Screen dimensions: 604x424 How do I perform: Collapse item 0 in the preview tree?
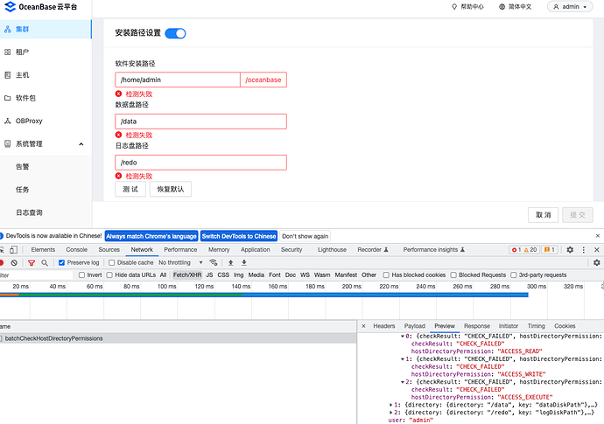click(403, 337)
